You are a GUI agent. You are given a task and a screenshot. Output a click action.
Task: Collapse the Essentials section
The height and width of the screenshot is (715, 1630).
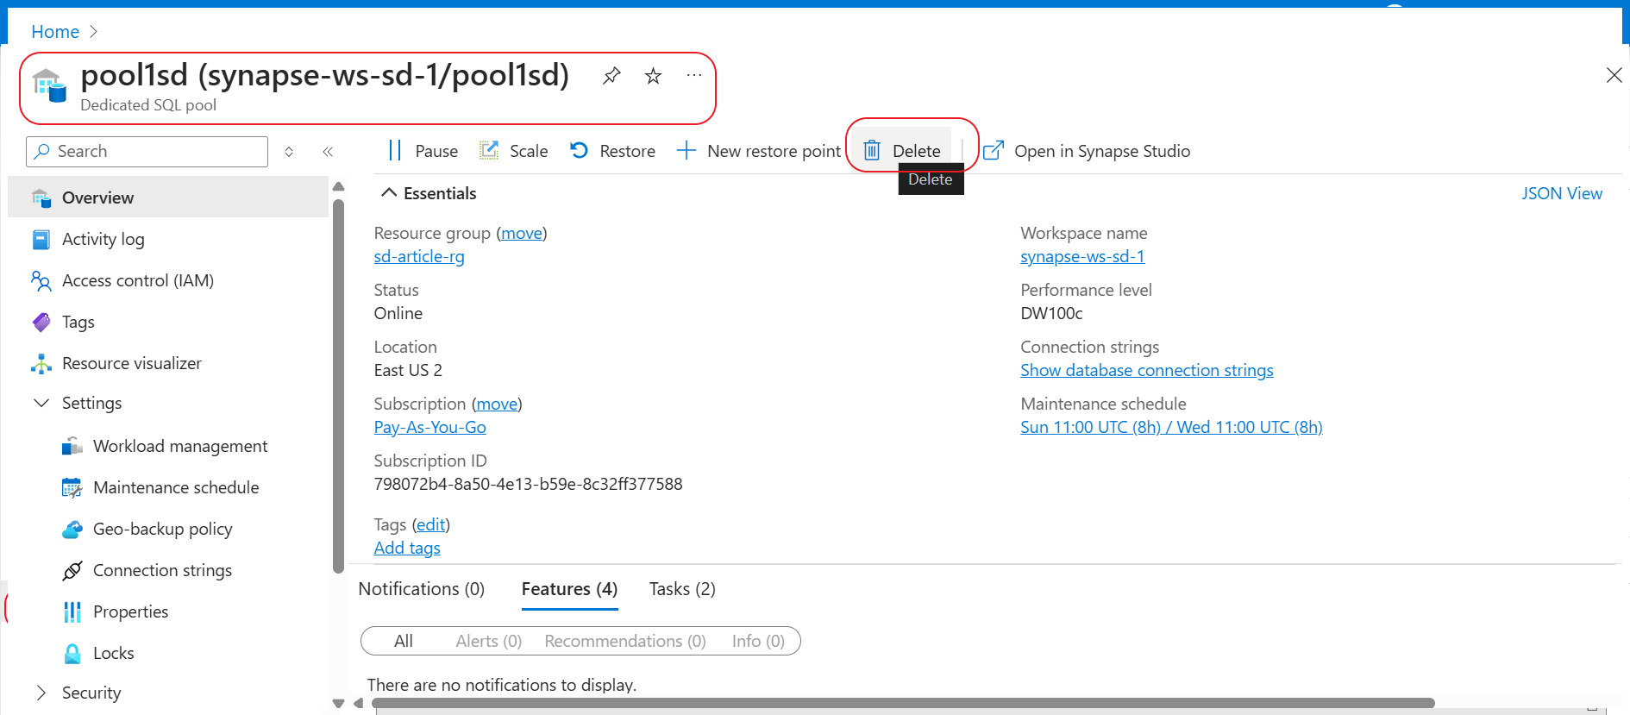pyautogui.click(x=389, y=193)
